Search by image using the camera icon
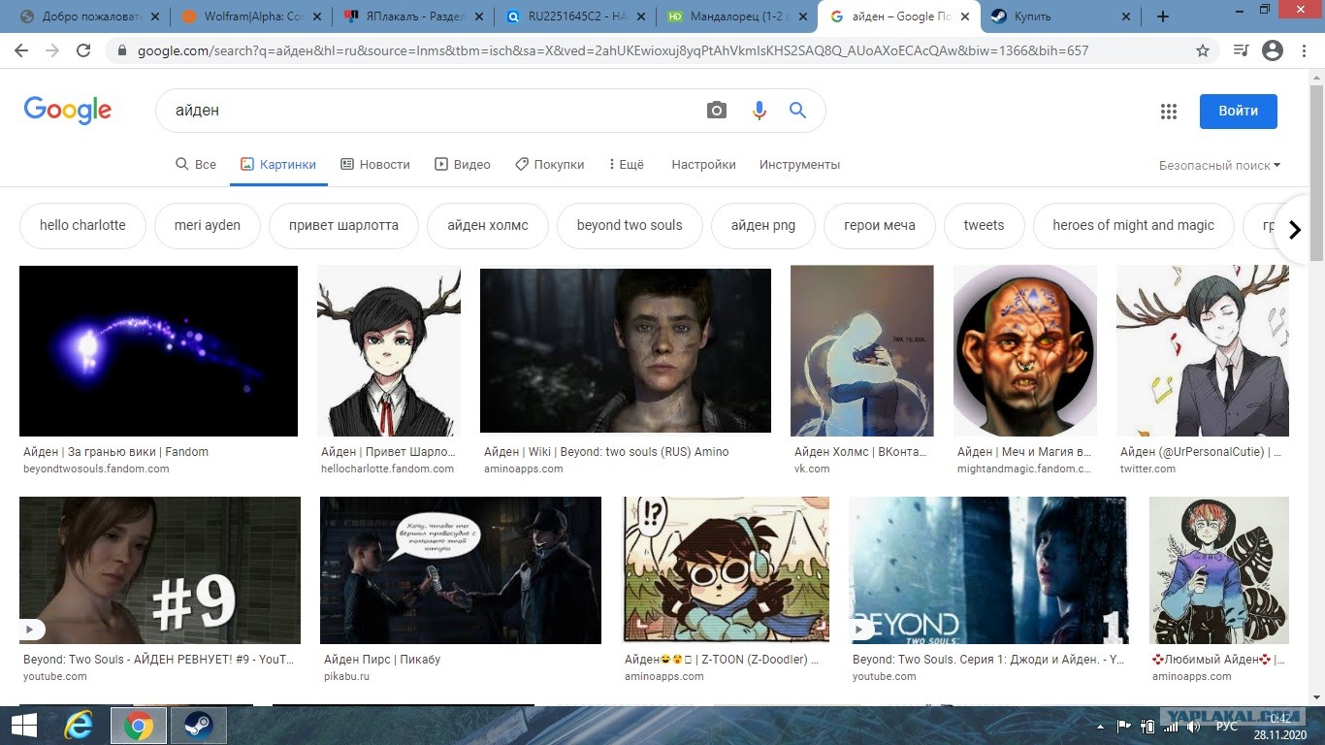 tap(717, 111)
